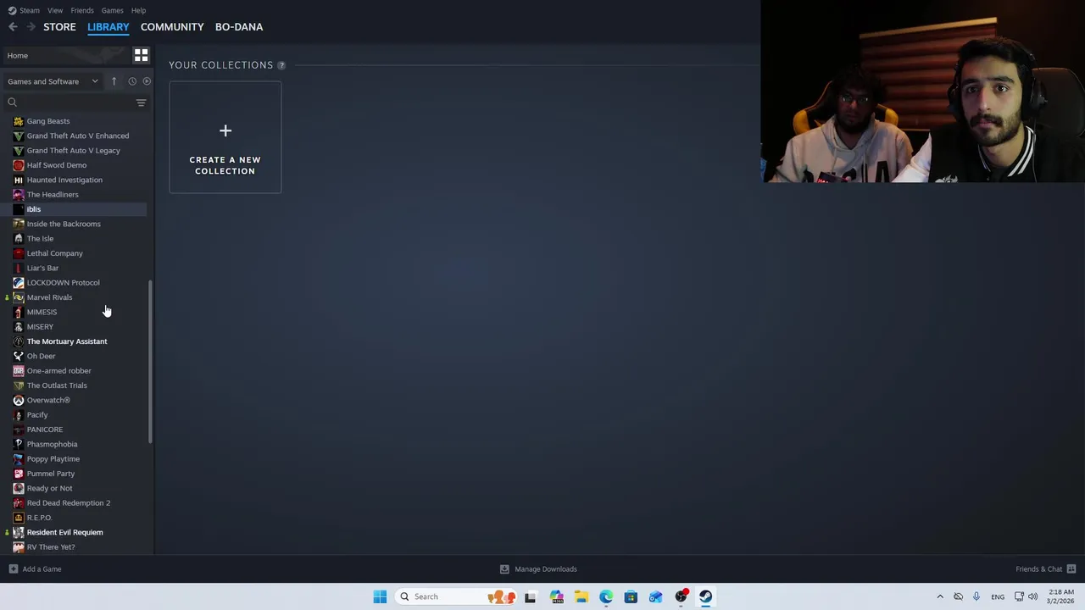1085x610 pixels.
Task: Click the Half Sword Demo game icon
Action: click(19, 165)
